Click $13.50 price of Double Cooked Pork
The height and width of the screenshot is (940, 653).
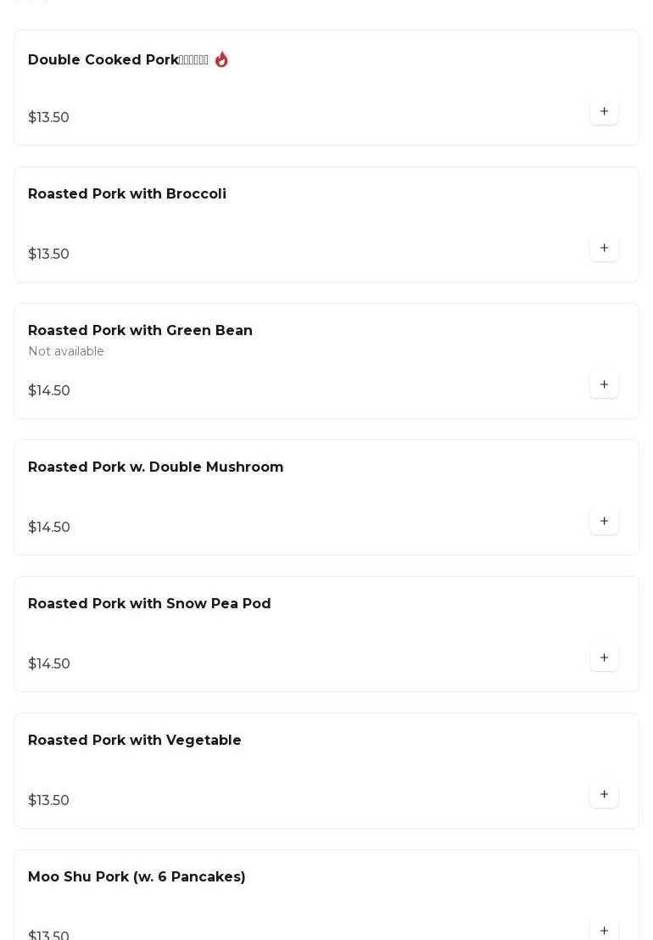pyautogui.click(x=48, y=118)
